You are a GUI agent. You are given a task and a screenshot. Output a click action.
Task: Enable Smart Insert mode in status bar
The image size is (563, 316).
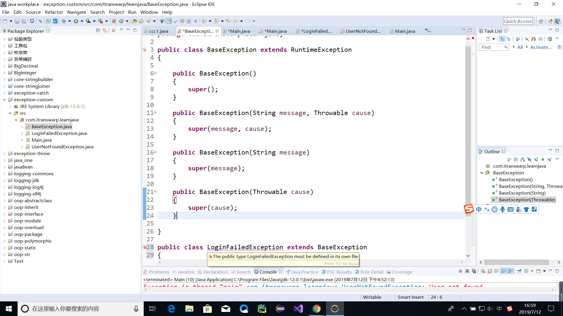point(411,297)
